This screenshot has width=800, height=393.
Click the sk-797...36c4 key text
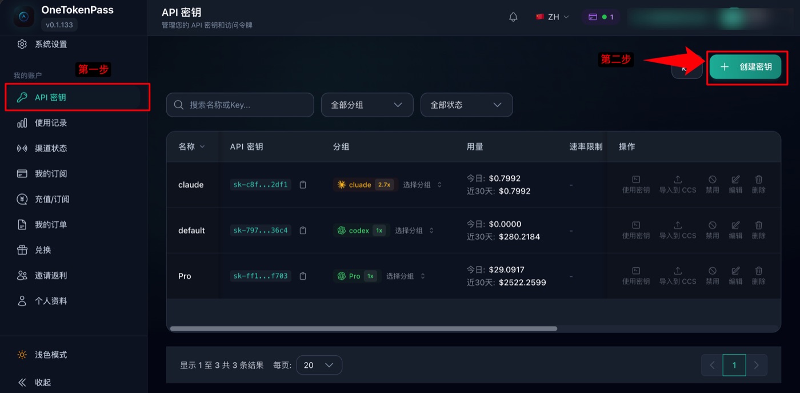(261, 231)
